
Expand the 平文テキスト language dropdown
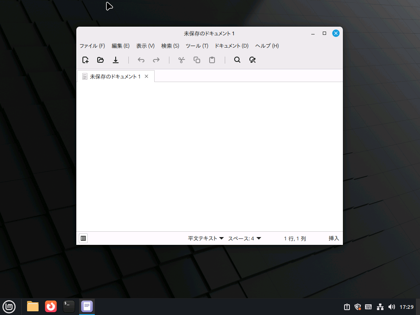(205, 238)
